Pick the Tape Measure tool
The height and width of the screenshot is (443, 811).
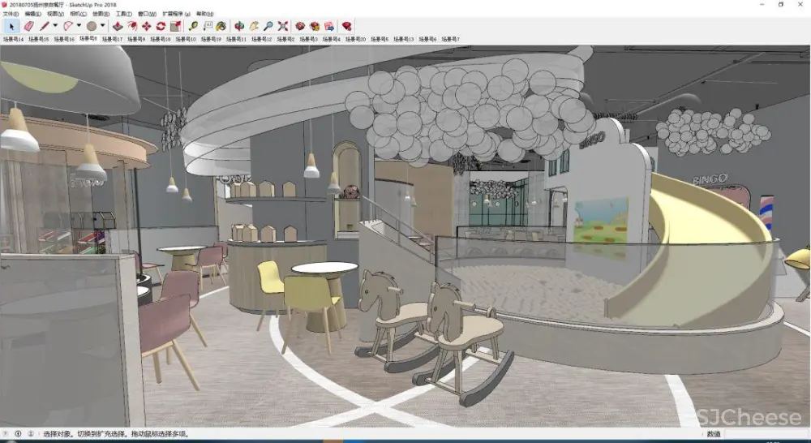[195, 26]
